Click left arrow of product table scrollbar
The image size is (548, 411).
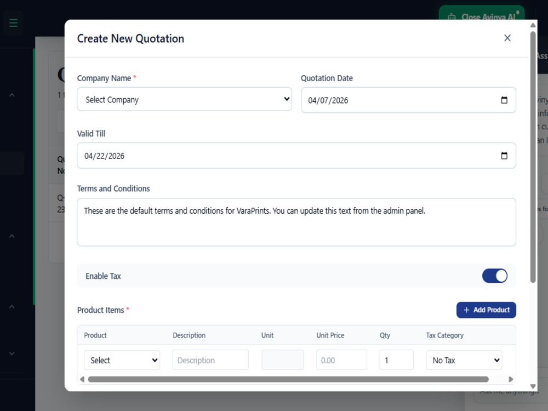82,379
